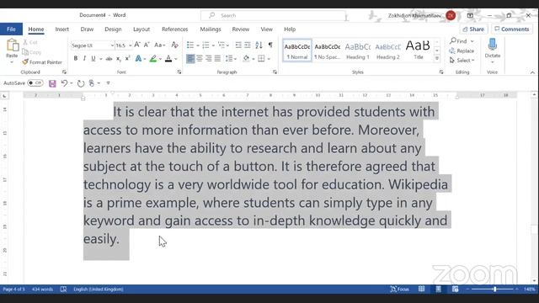Screen dimensions: 539x303
Task: Start a numbered list
Action: tap(205, 45)
